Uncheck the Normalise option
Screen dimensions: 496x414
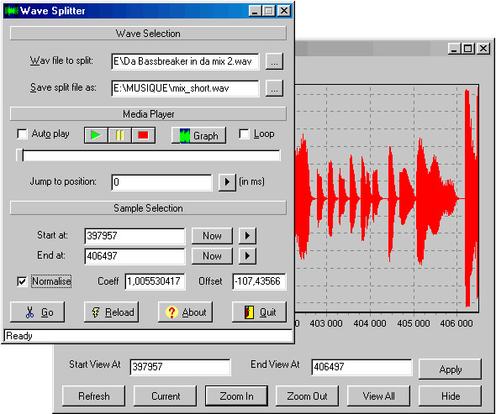tap(22, 281)
